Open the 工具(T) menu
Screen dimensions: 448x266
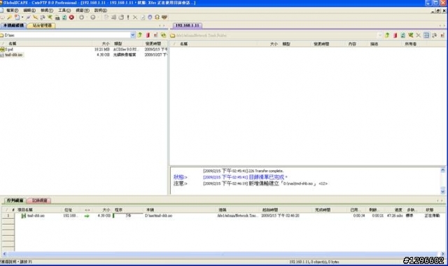[x=64, y=10]
